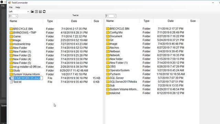Viewport: 220px width, 124px height.
Task: Open the Help menu
Action: coord(18,7)
